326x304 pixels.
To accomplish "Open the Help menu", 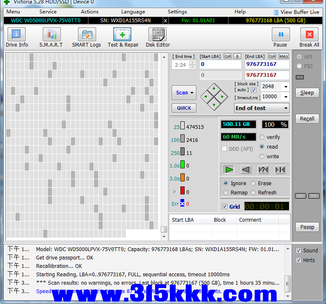I will tap(240, 12).
